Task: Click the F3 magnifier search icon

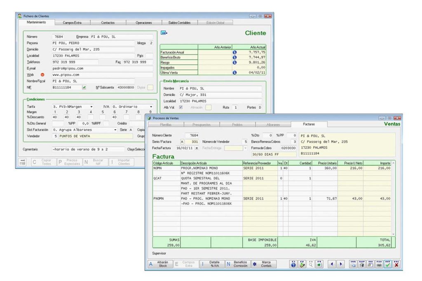Action: [x=311, y=264]
